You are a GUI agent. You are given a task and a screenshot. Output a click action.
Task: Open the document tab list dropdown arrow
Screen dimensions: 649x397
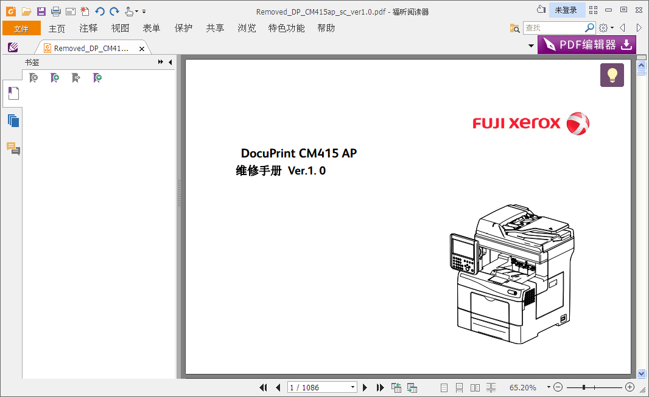click(531, 46)
